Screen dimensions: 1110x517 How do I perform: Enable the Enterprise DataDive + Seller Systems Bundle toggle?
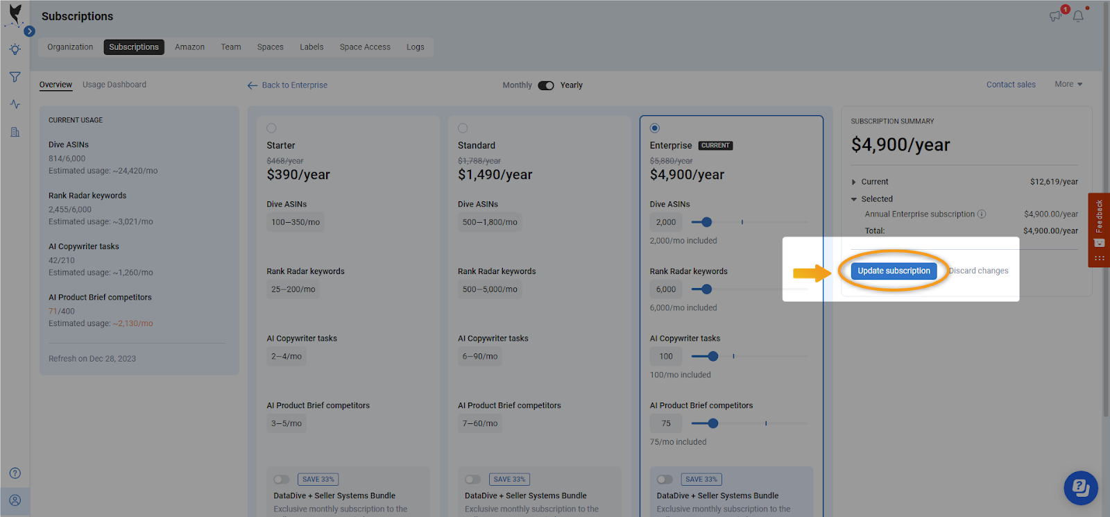tap(665, 480)
